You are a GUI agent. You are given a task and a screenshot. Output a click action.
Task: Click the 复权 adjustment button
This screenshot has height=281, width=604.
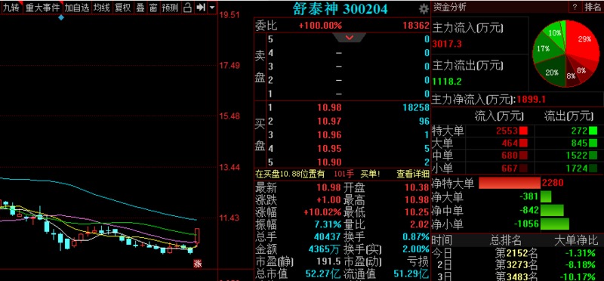click(123, 8)
